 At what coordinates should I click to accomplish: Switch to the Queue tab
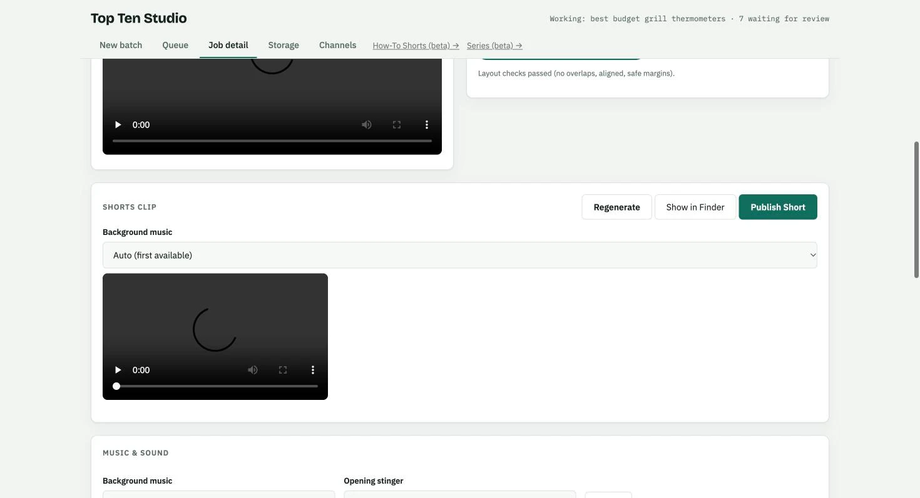click(175, 45)
